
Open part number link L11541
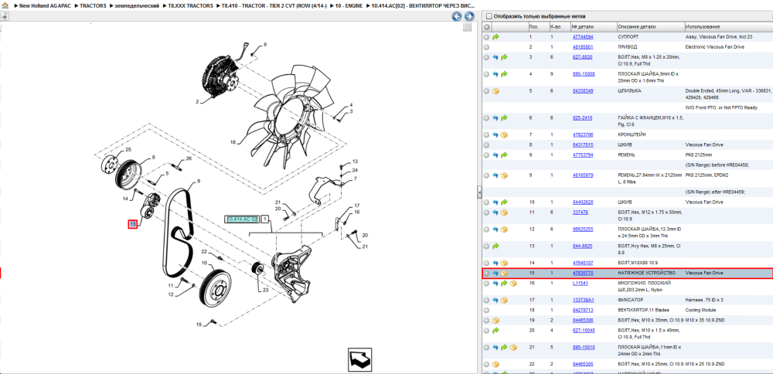[x=581, y=284]
